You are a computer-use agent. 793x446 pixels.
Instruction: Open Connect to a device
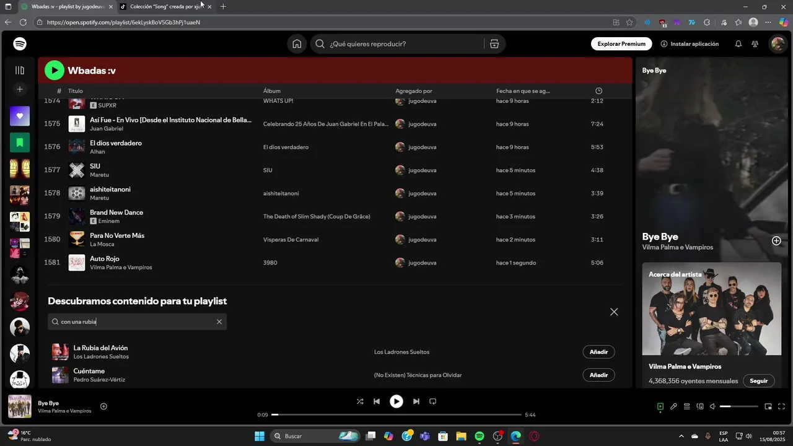(x=700, y=406)
